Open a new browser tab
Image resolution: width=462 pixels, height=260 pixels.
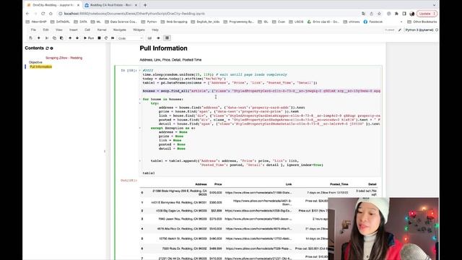[145, 5]
